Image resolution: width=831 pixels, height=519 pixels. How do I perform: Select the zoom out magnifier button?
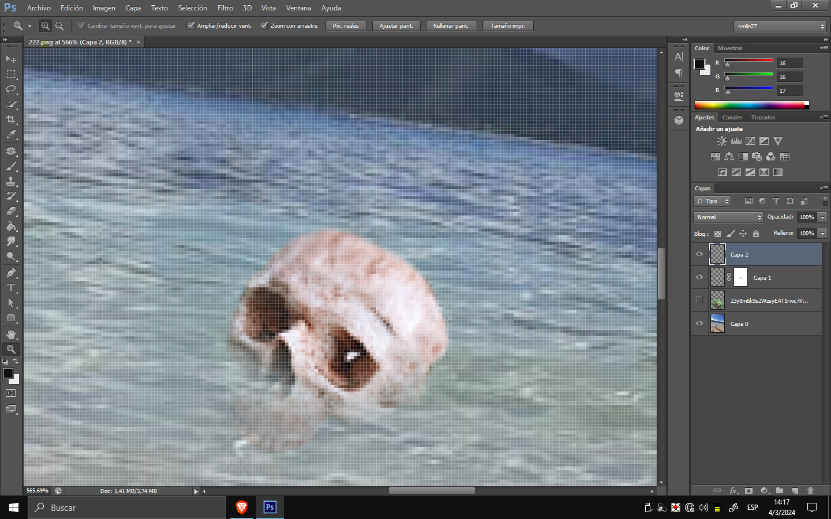59,26
